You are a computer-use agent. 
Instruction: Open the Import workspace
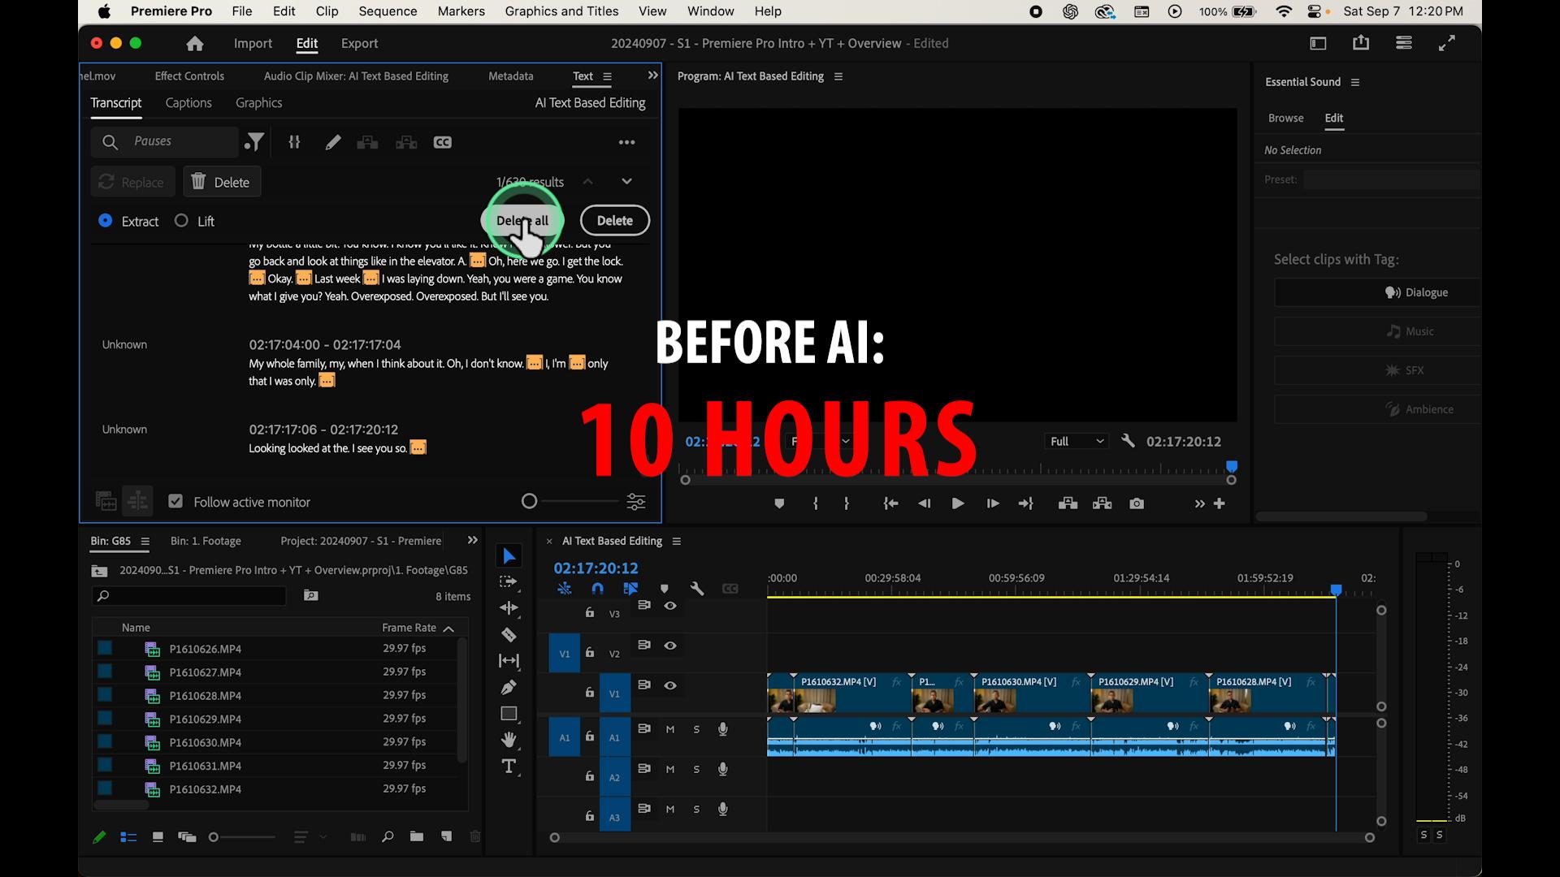click(x=253, y=44)
